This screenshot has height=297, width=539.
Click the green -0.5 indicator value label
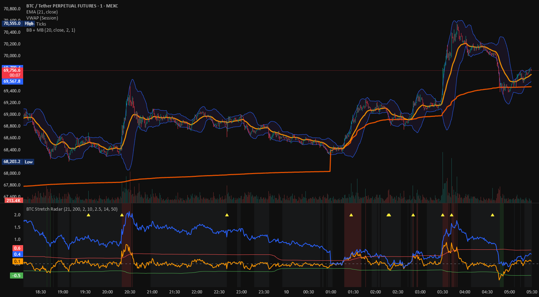tap(16, 275)
